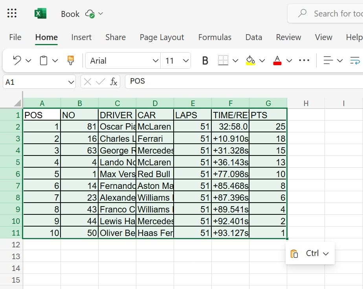Screen dimensions: 363x289
Task: Apply the yellow fill color
Action: pos(250,60)
